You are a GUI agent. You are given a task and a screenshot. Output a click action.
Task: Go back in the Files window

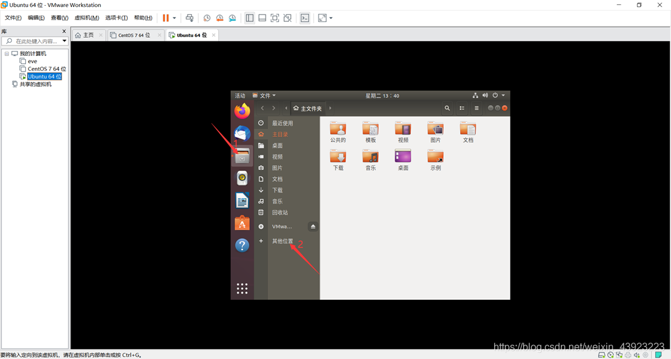pos(262,108)
